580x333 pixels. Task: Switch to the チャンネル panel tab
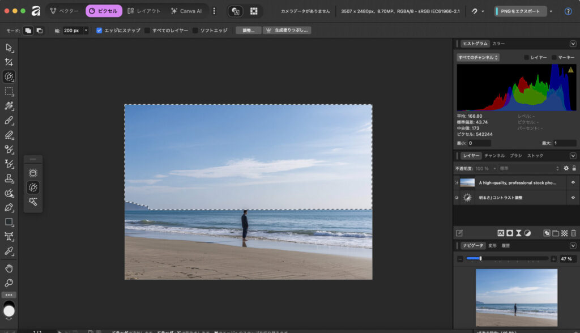[494, 155]
